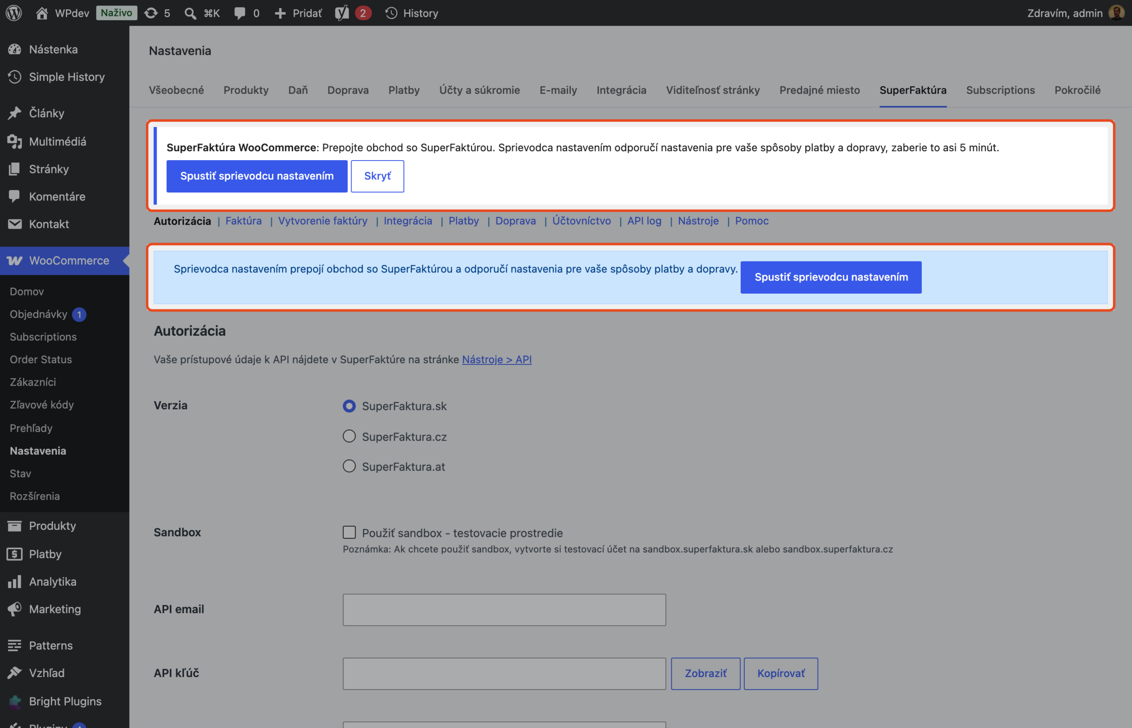This screenshot has width=1132, height=728.
Task: Open the Simple History sidebar icon
Action: point(15,77)
